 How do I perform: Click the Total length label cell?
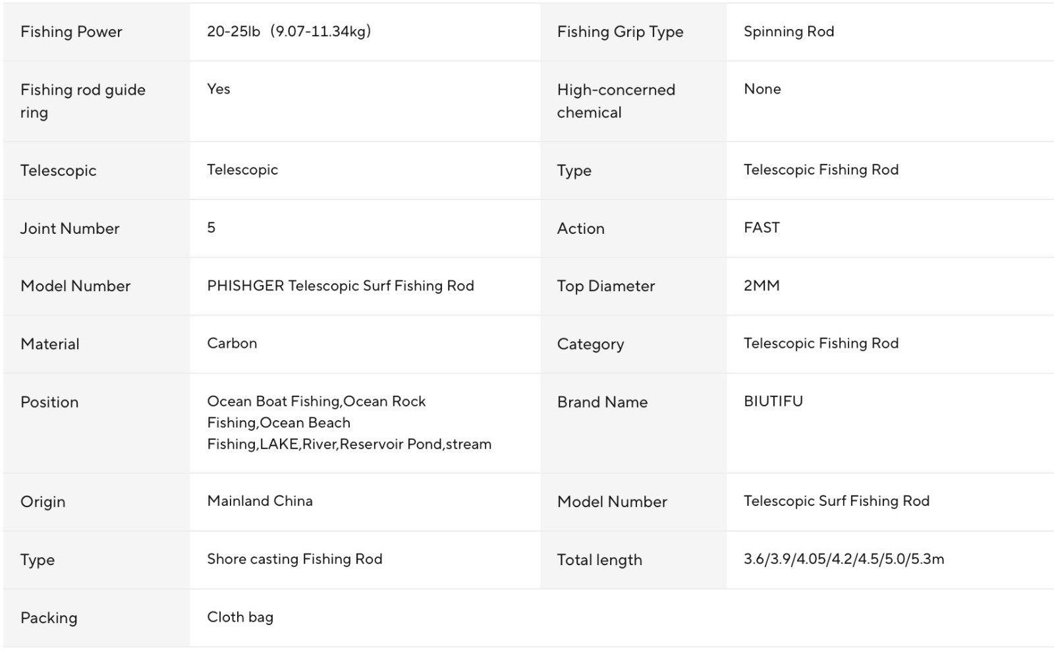pyautogui.click(x=634, y=560)
